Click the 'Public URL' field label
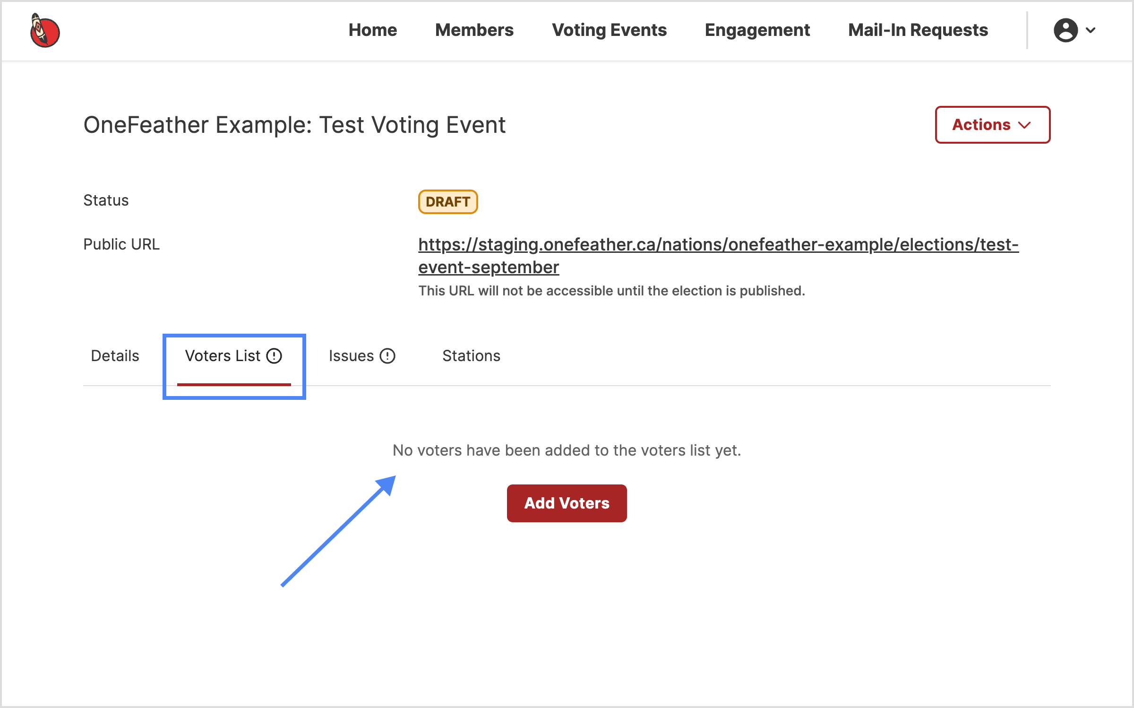Screen dimensions: 1134x708 (121, 244)
